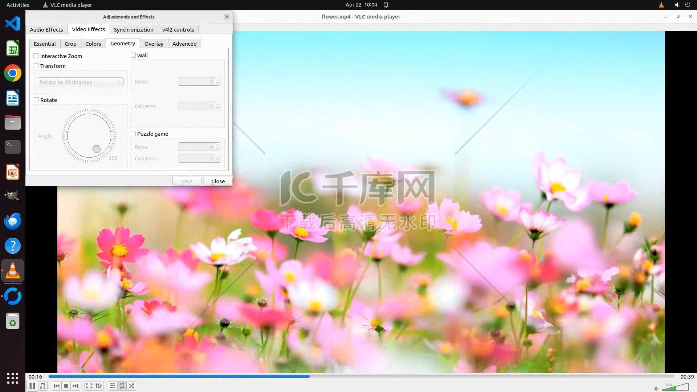
Task: Turn on the Puzzle game checkbox
Action: [x=133, y=134]
